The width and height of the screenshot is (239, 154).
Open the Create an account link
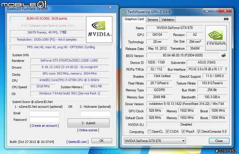[x=44, y=126]
